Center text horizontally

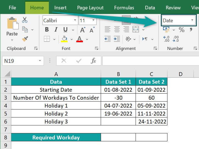tap(117, 29)
